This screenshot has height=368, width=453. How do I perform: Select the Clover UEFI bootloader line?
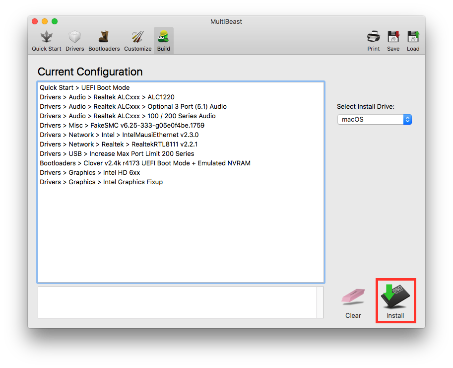point(145,163)
